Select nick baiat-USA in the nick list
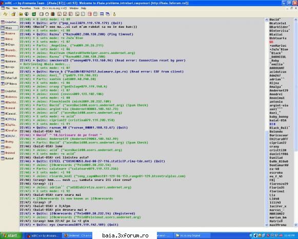 pos(278,120)
